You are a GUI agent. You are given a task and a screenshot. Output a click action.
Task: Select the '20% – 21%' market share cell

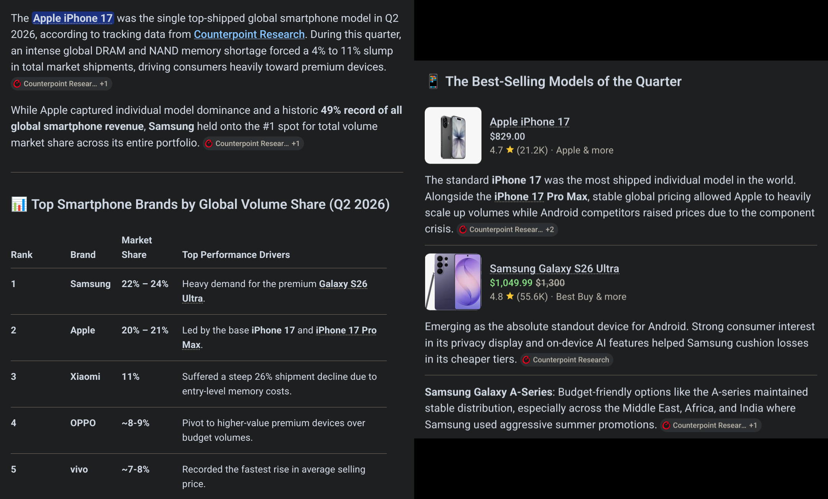145,330
